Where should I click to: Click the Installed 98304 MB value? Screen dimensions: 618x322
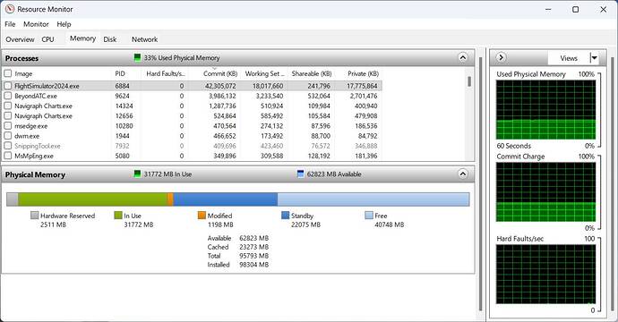click(x=253, y=265)
